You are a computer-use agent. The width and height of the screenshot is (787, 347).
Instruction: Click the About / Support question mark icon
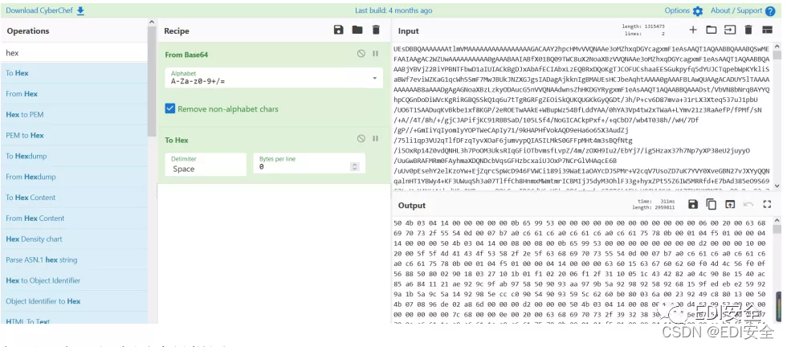pos(770,11)
